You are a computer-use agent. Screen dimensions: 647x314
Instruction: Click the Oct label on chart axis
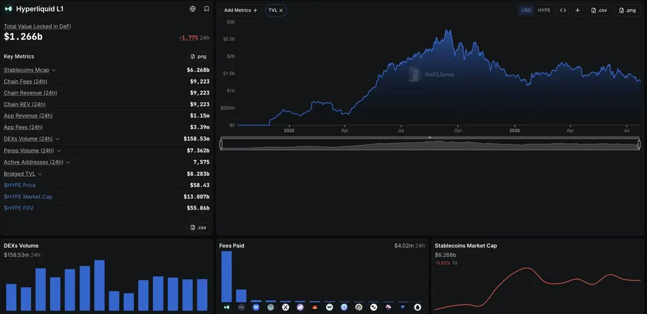[457, 131]
